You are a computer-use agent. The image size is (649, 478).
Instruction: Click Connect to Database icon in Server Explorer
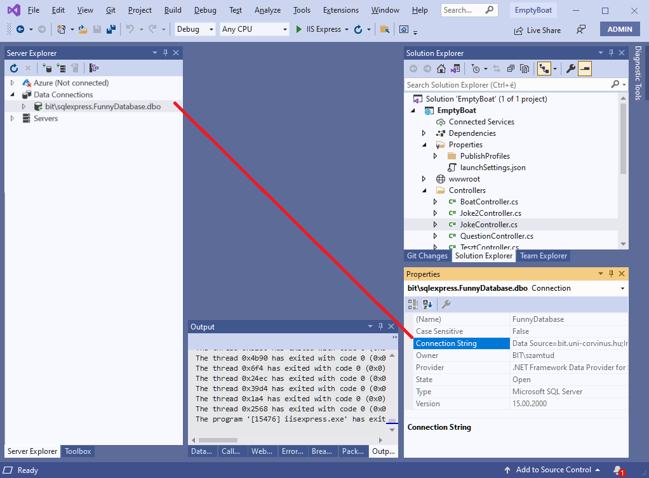click(x=47, y=68)
